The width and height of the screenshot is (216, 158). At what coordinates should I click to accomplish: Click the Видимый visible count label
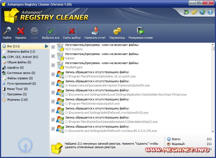click(x=178, y=144)
